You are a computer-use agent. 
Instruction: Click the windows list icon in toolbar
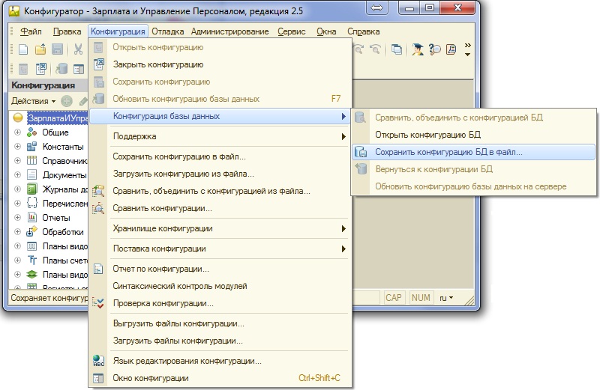tap(397, 49)
